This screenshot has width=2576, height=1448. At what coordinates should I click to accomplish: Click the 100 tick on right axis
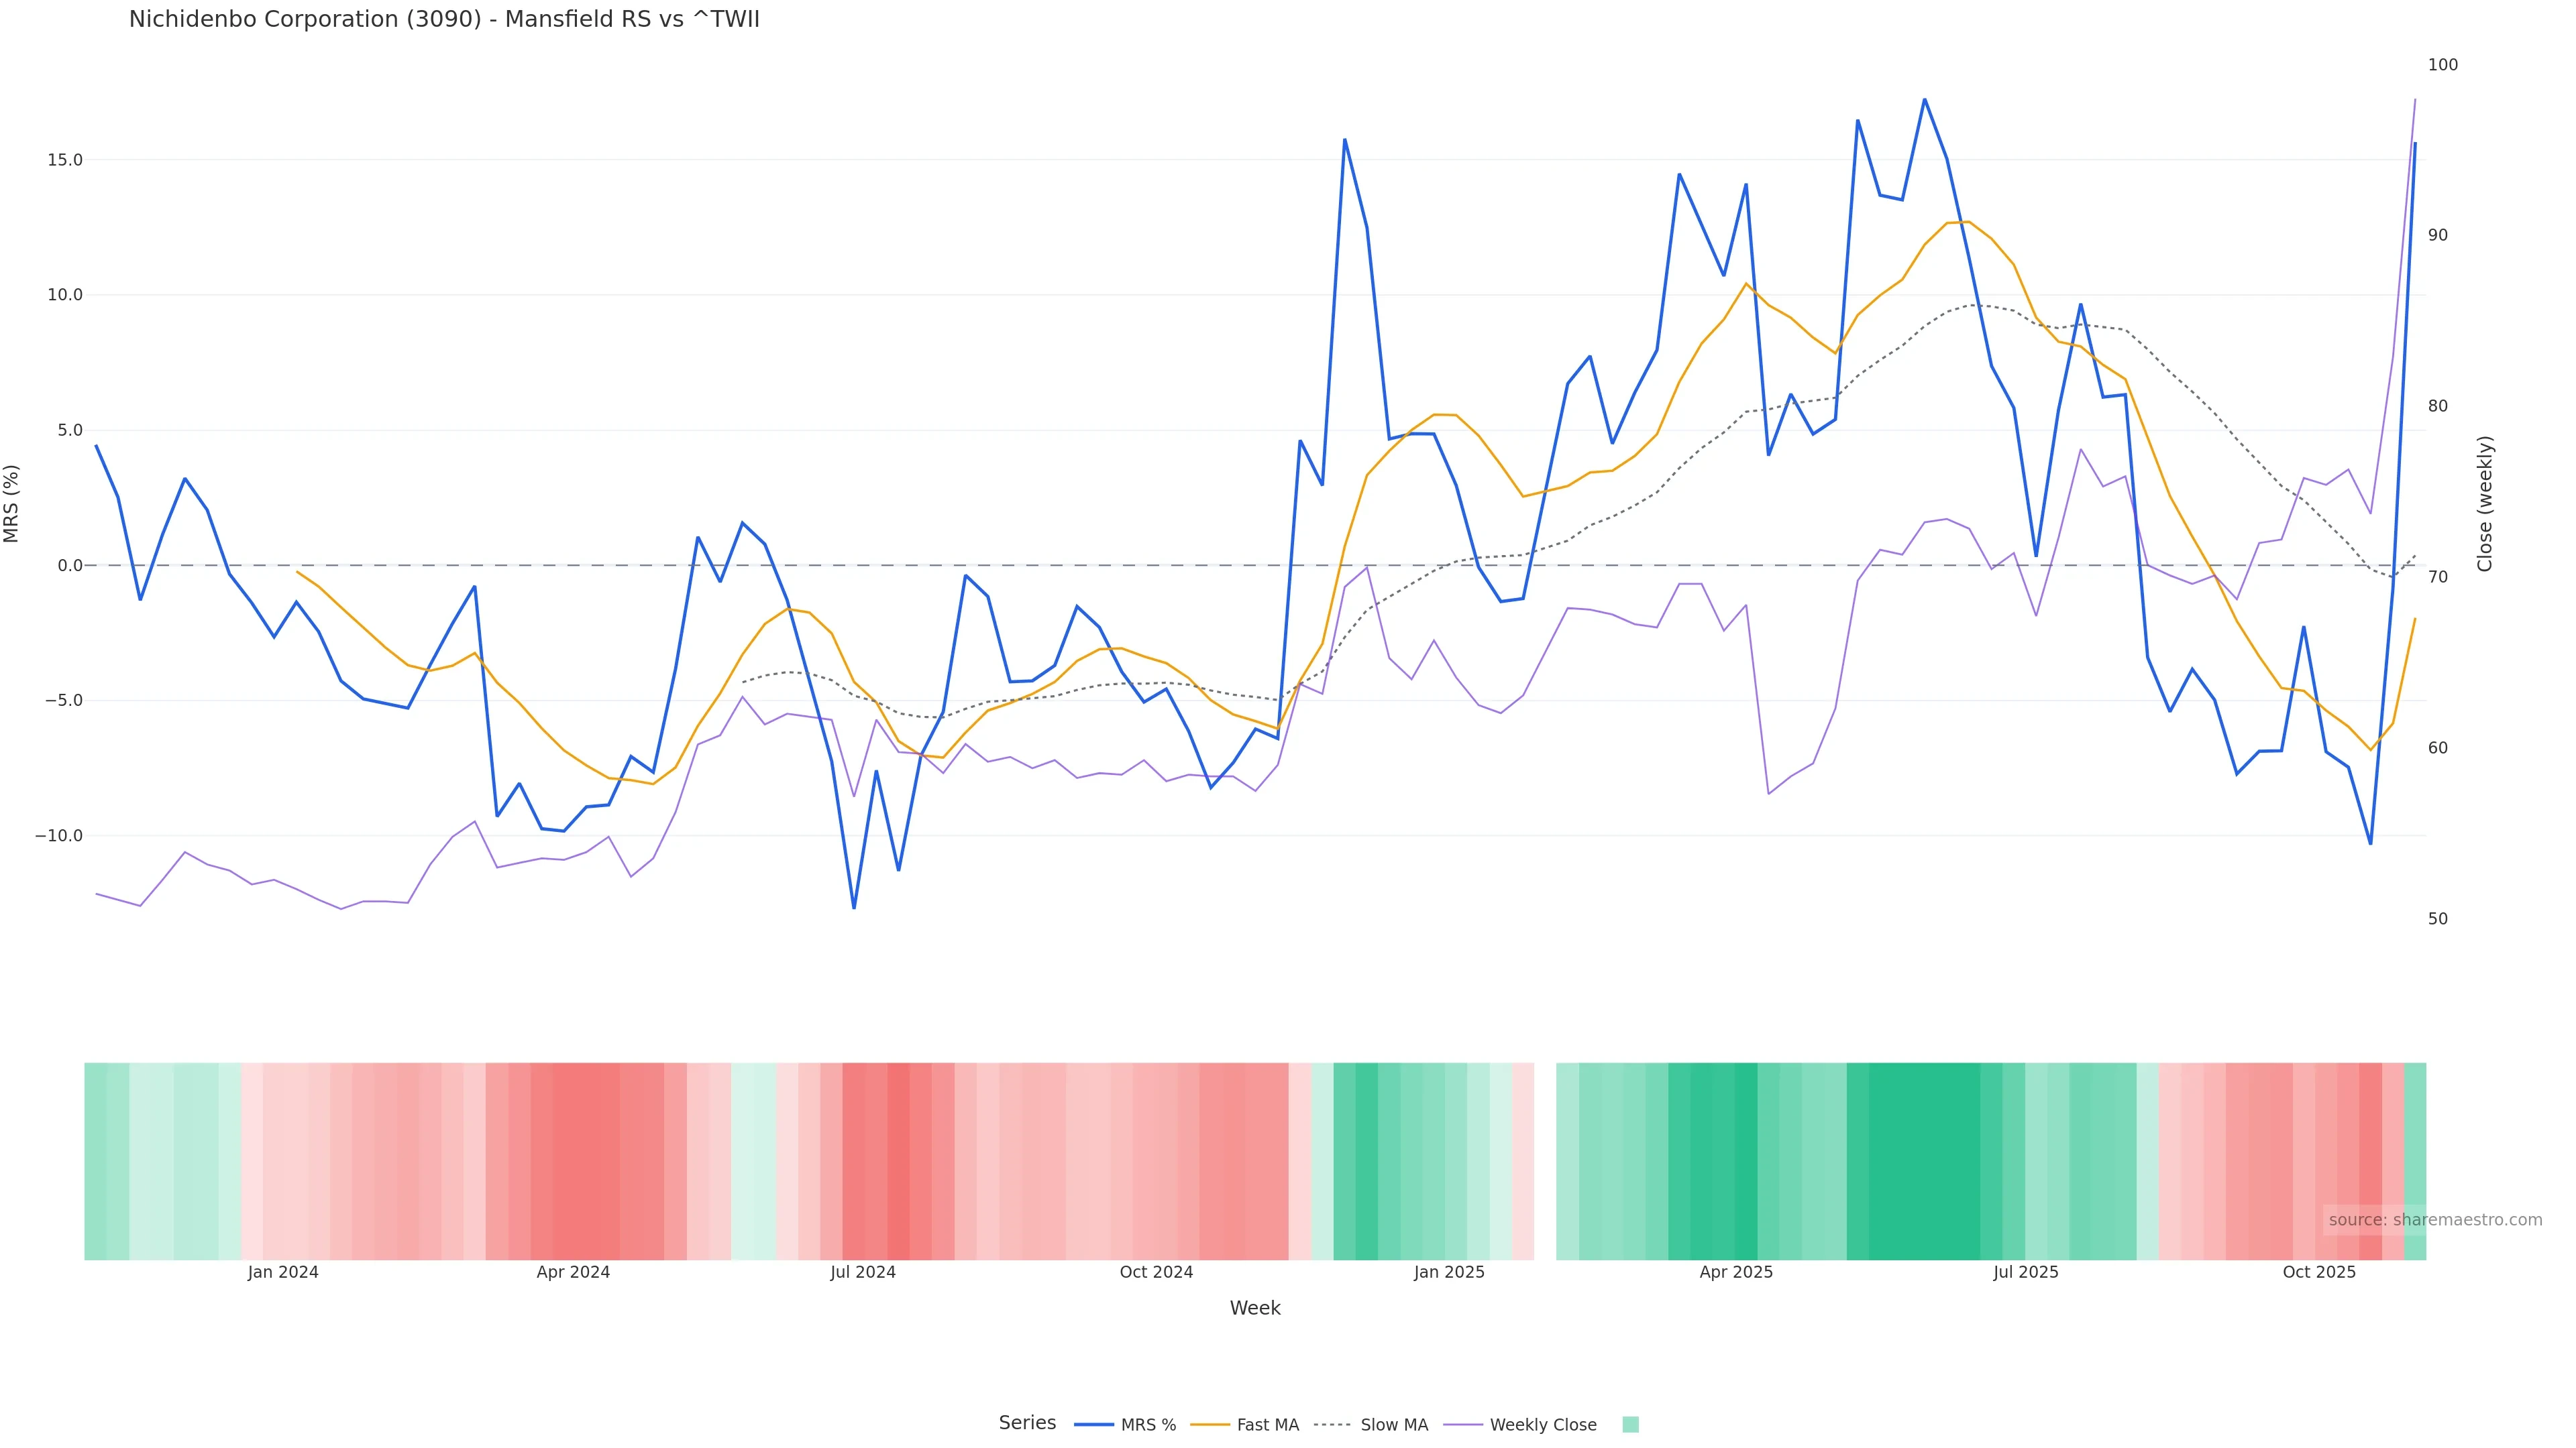(x=2442, y=65)
